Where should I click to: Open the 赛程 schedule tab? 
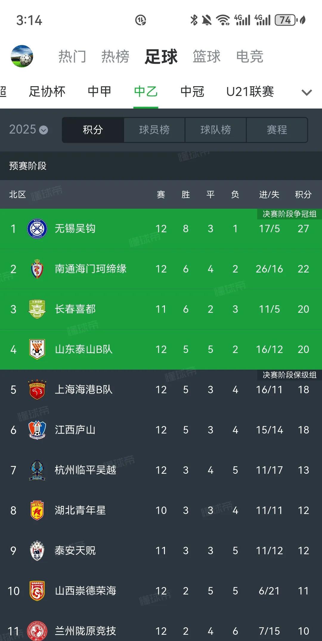point(277,130)
